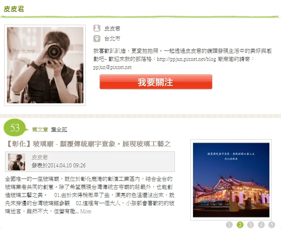Open the glass temple night photo thumbnail
The height and width of the screenshot is (229, 281).
point(231,180)
